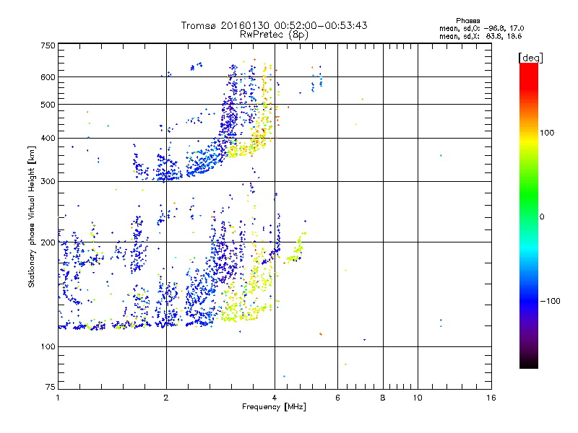The width and height of the screenshot is (578, 433).
Task: Click the x-axis tick label '1'
Action: 58,398
